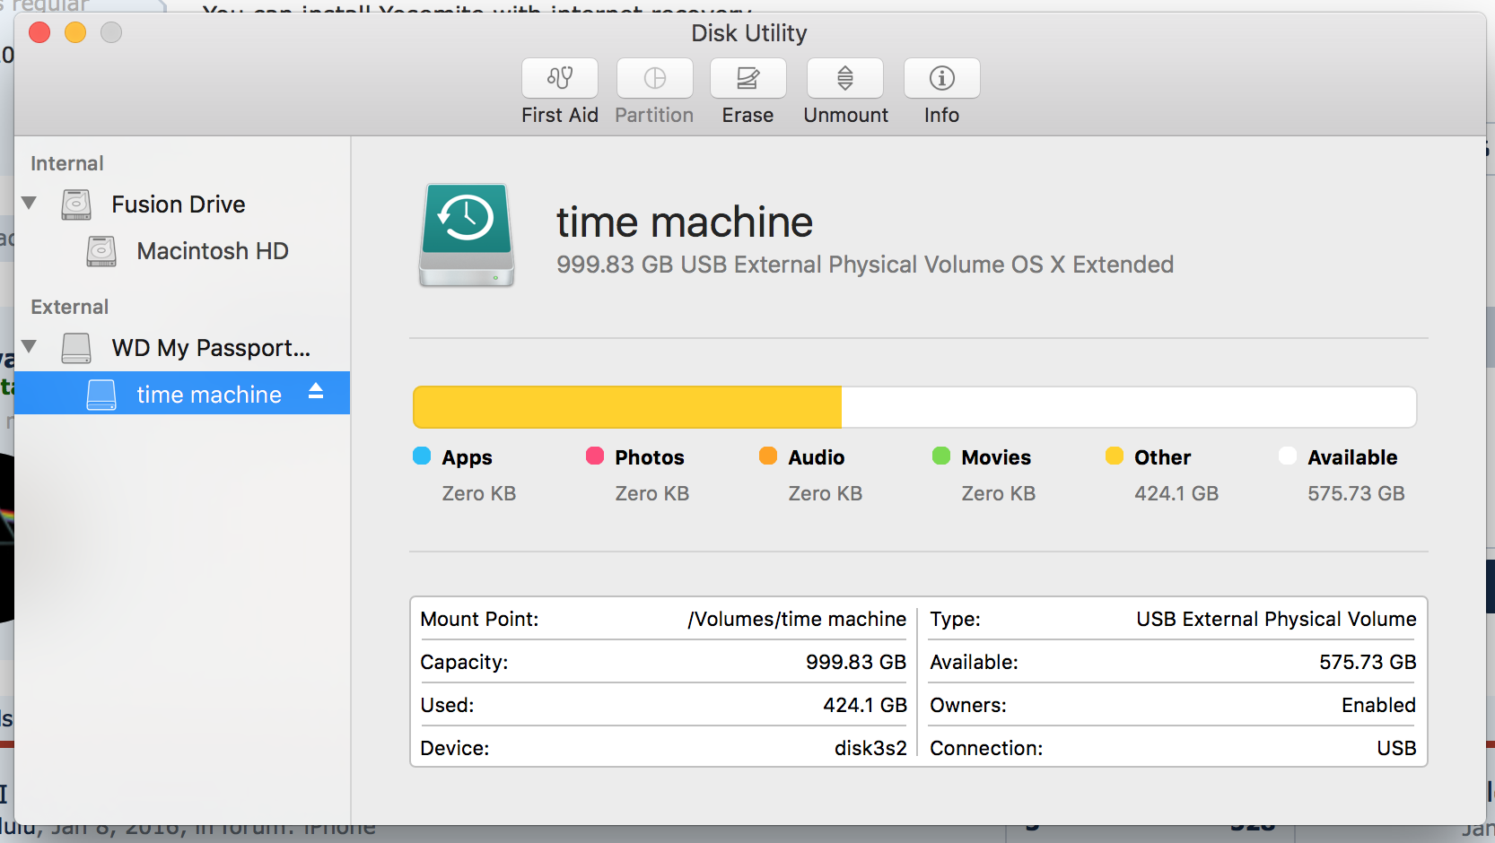Click the orange Audio legend dot

coord(768,456)
